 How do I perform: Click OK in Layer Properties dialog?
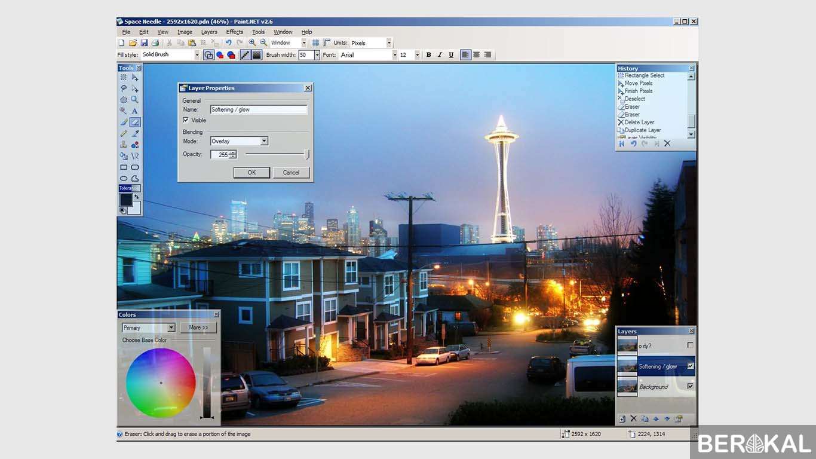point(251,172)
